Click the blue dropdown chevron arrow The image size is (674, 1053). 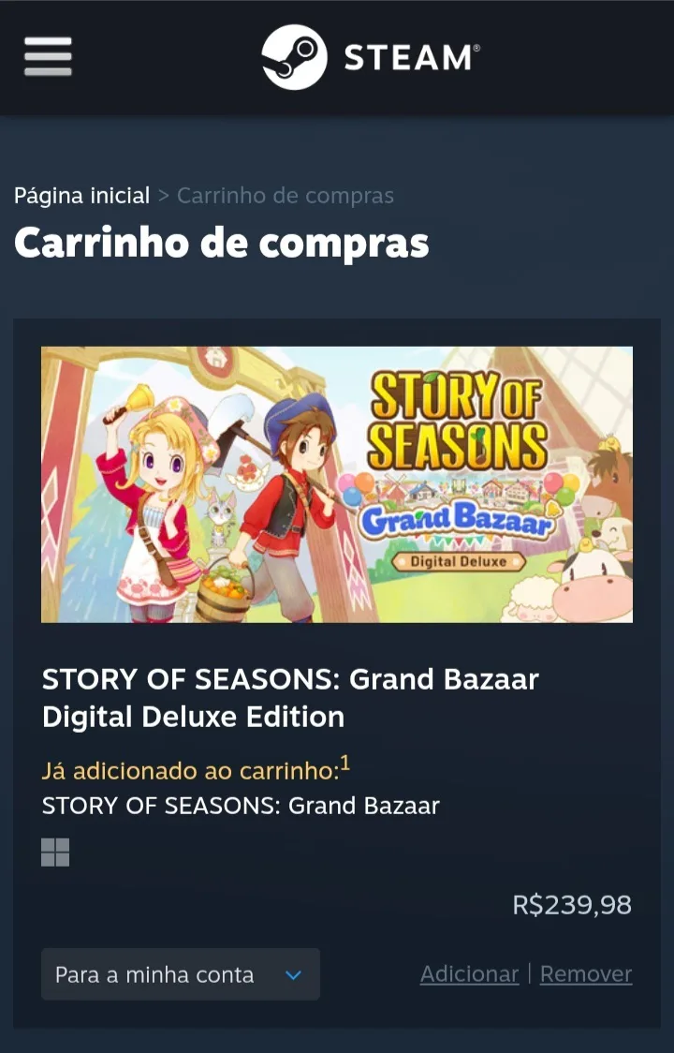coord(293,974)
